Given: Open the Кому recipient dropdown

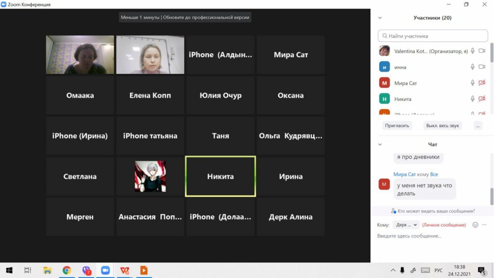Looking at the screenshot, I should 405,225.
